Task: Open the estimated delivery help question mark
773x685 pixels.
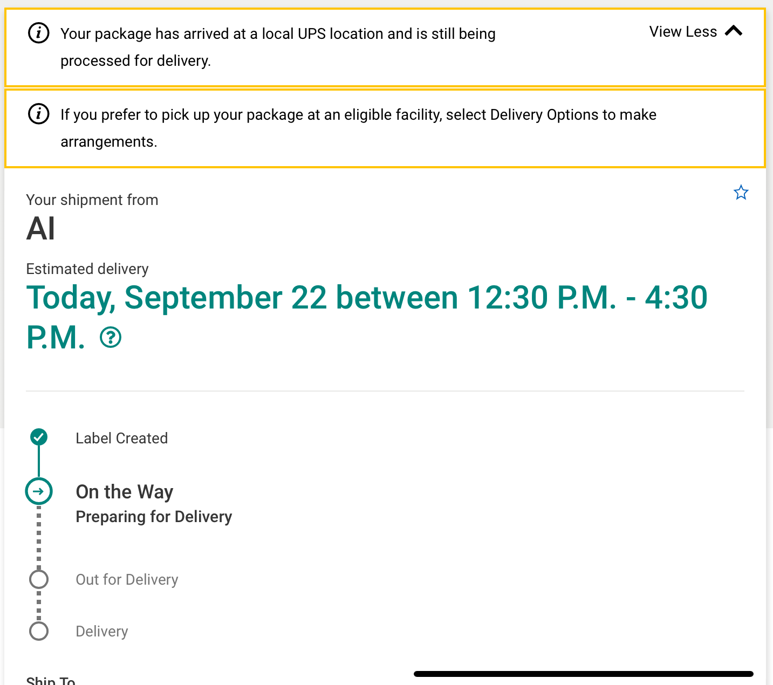Action: coord(111,338)
